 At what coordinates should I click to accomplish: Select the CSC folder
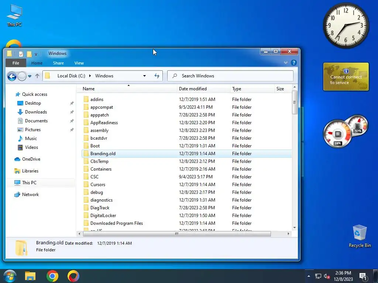click(94, 177)
